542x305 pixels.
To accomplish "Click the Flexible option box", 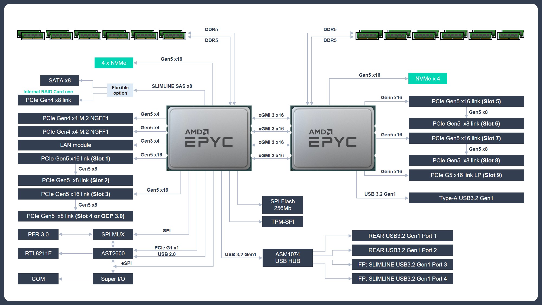I will point(120,90).
